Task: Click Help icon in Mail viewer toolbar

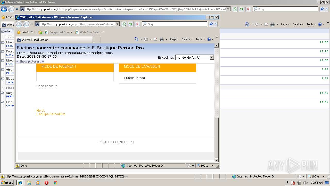Action: [209, 39]
